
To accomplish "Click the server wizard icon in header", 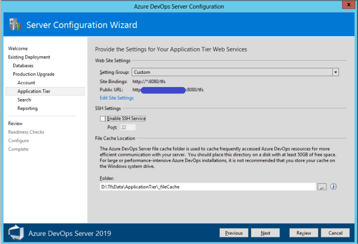I will click(x=15, y=25).
